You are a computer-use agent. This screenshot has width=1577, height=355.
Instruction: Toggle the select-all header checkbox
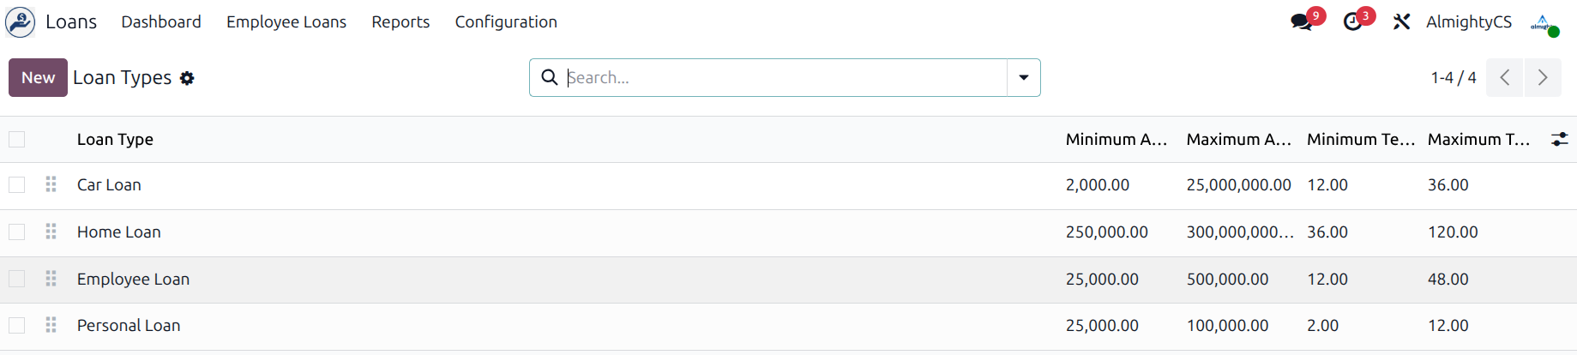(17, 139)
